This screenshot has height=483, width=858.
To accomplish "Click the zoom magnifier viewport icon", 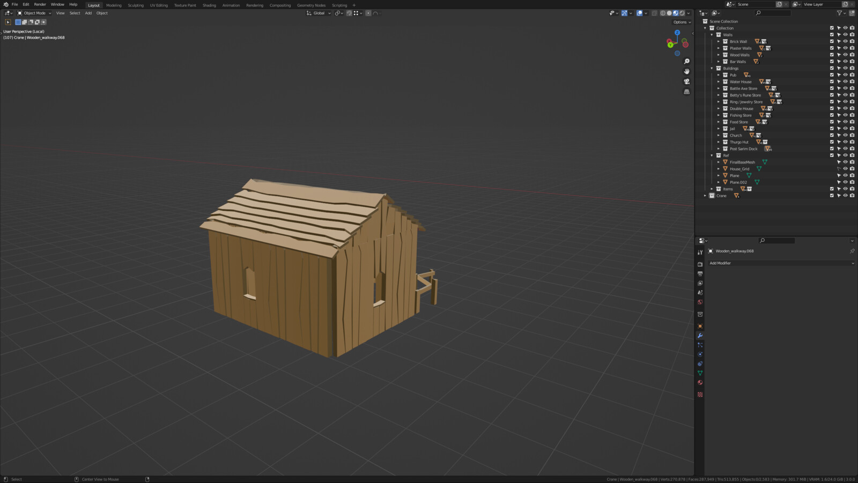I will (686, 61).
